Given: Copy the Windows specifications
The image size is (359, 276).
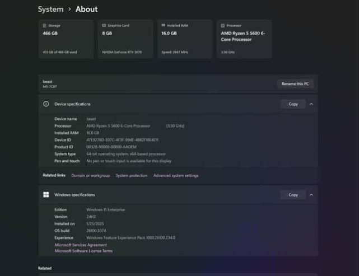Looking at the screenshot, I should 293,195.
